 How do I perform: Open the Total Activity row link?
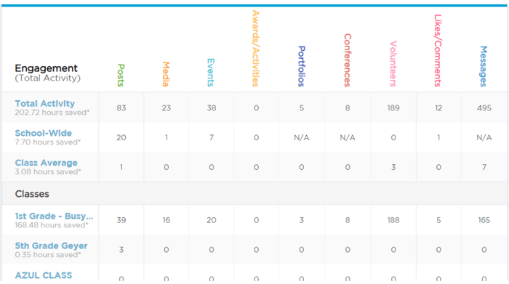45,103
